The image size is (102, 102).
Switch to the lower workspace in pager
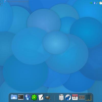coord(1,5)
